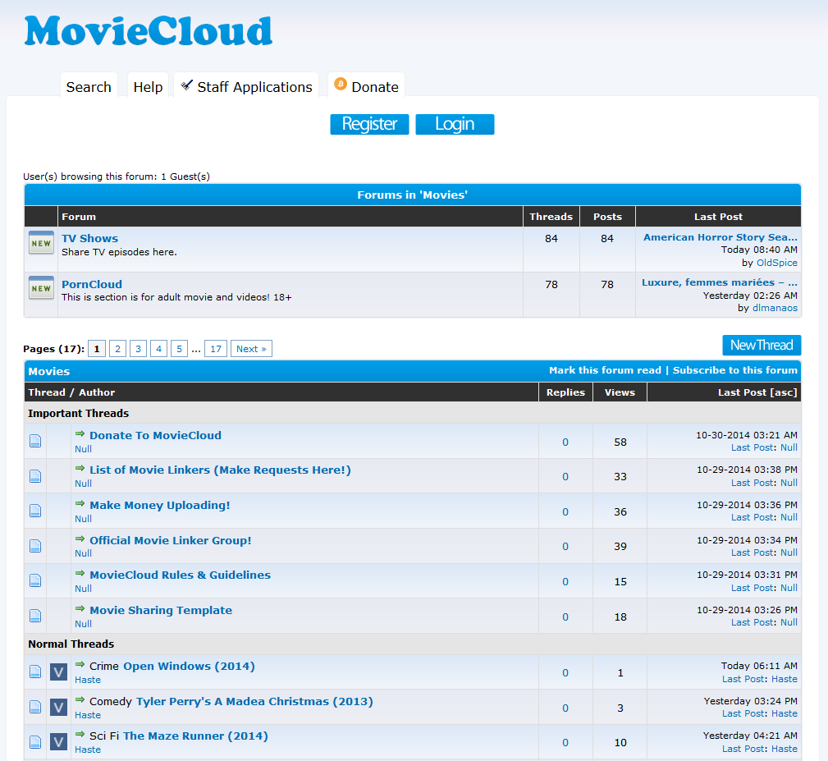The image size is (828, 761).
Task: Click the tool icon beside Staff Applications
Action: pos(186,85)
